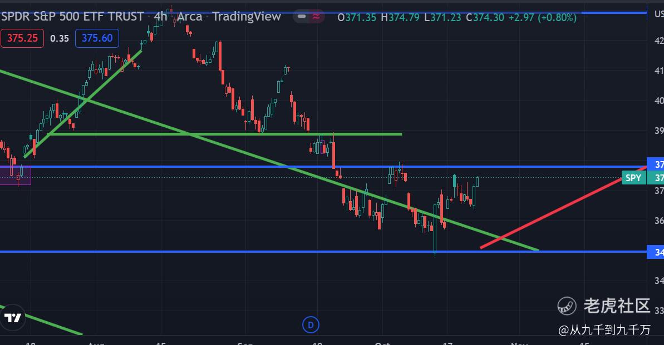Click the red 375.25 sell price button
The width and height of the screenshot is (664, 345).
[22, 38]
